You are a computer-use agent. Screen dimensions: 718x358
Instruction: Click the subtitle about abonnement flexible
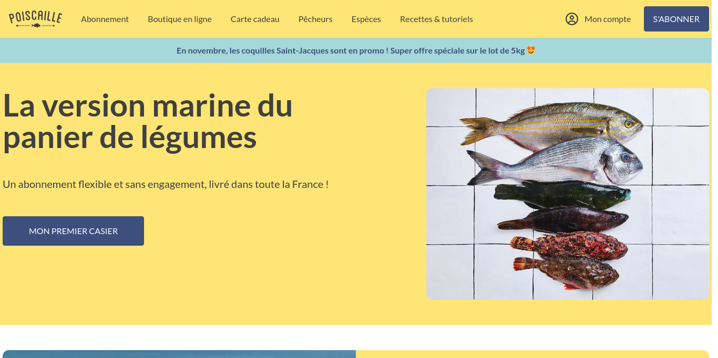[166, 184]
